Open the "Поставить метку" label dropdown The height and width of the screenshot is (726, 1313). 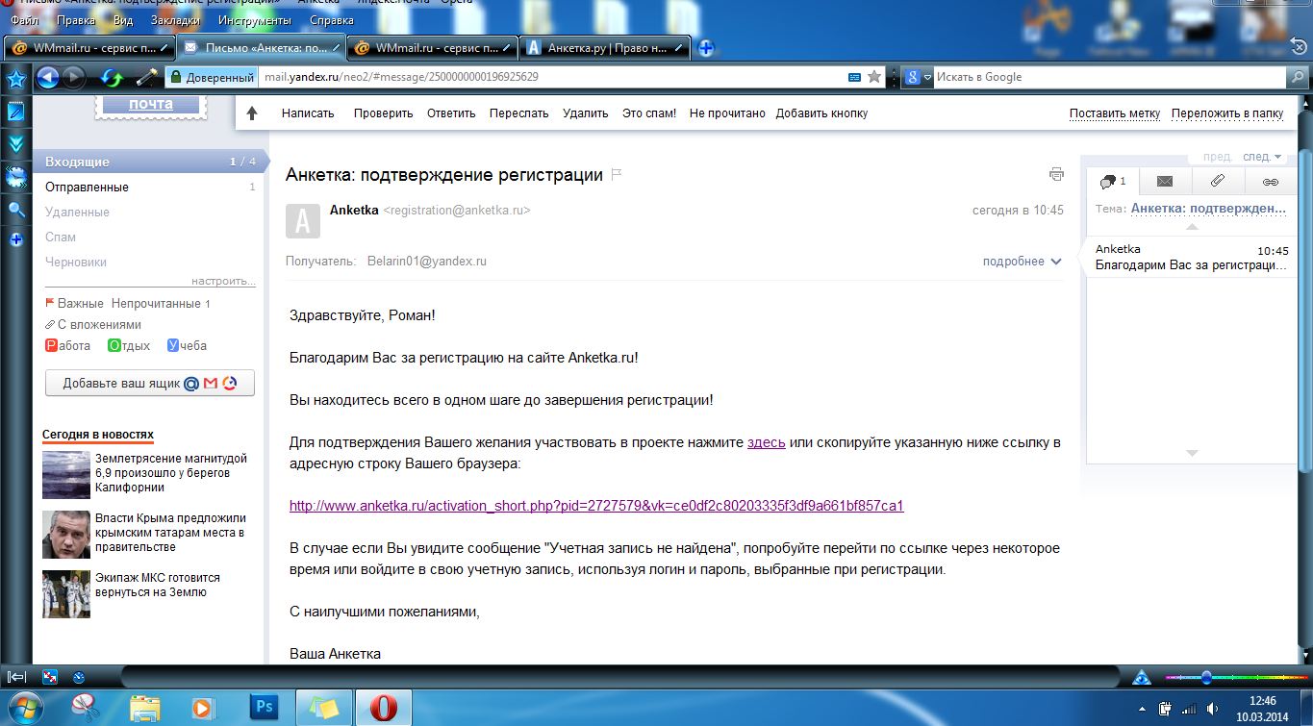point(1115,113)
